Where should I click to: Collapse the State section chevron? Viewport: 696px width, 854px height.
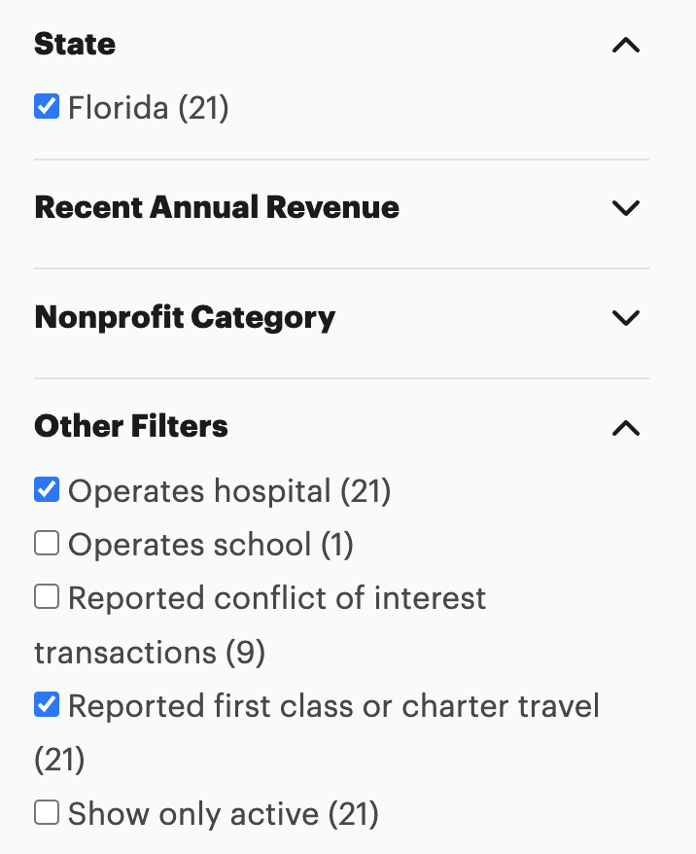pyautogui.click(x=626, y=45)
